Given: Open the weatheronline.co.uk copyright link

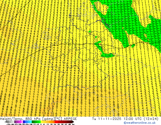Looking at the screenshot, I should click(140, 123).
